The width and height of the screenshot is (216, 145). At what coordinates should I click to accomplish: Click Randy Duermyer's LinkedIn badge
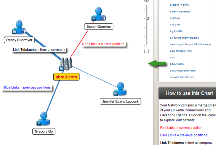pos(14,32)
